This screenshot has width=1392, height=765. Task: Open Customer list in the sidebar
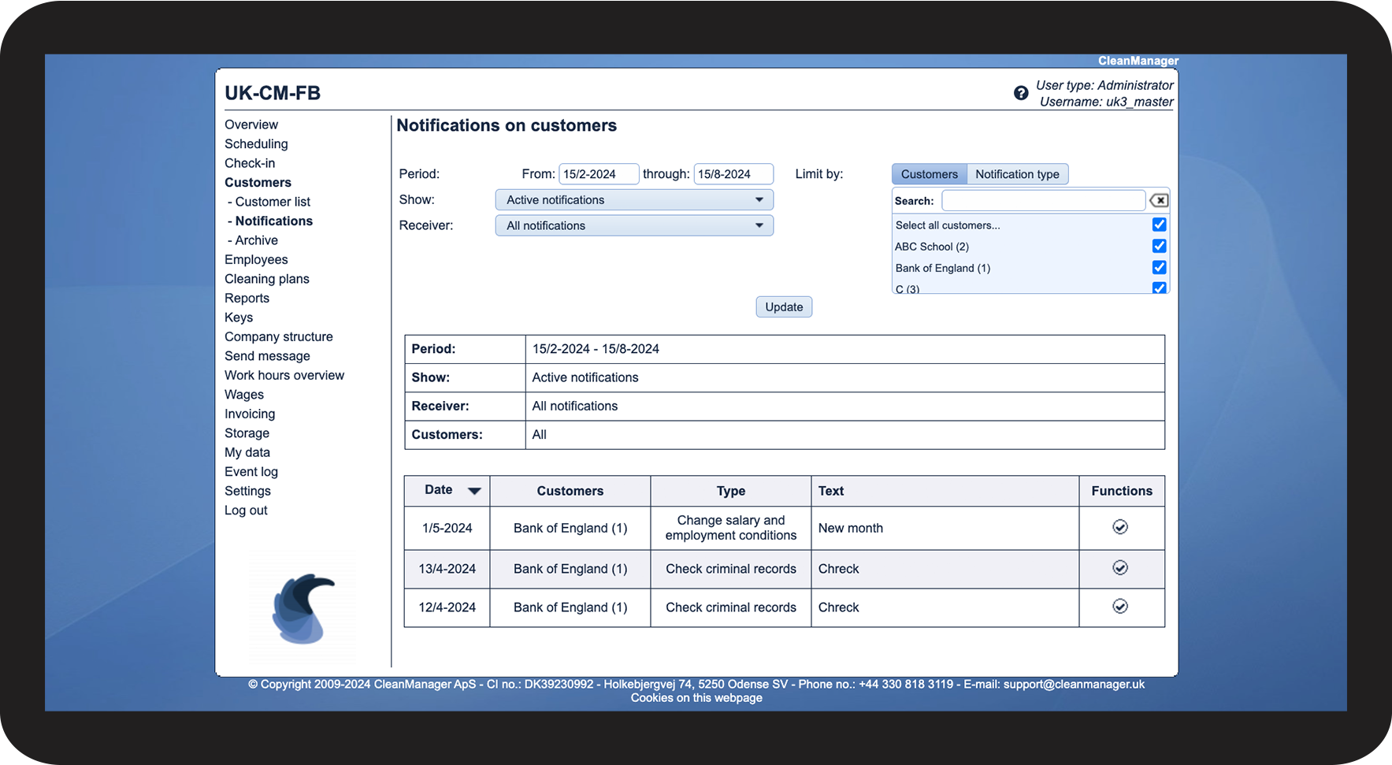pos(273,202)
